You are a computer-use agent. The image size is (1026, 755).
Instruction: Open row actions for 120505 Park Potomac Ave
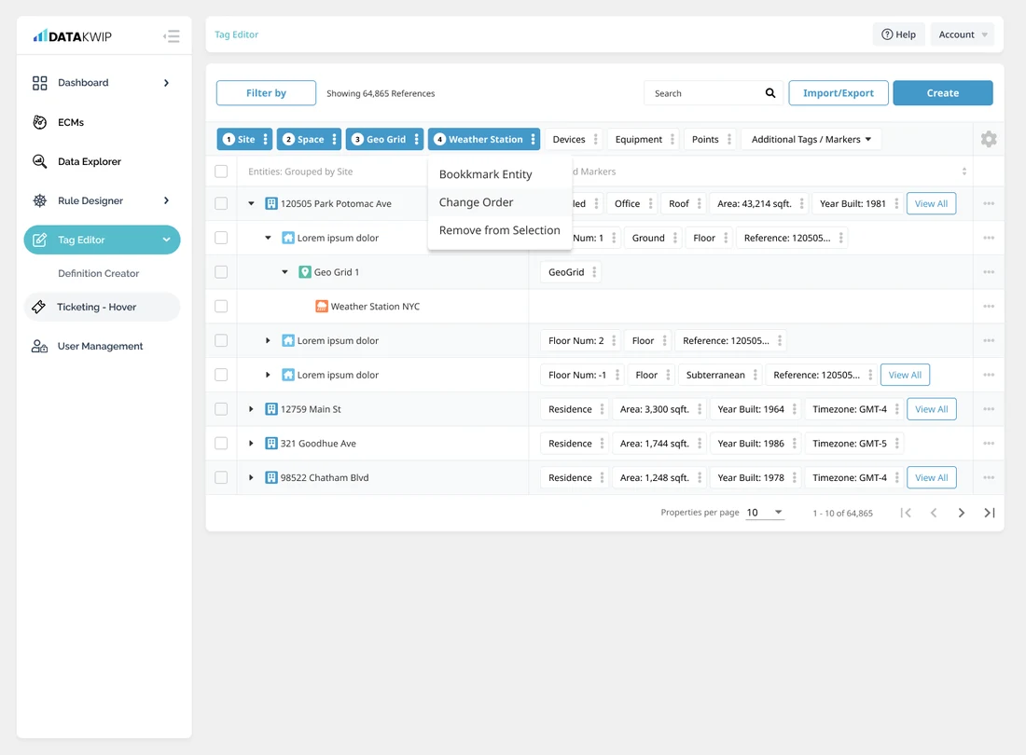tap(989, 203)
